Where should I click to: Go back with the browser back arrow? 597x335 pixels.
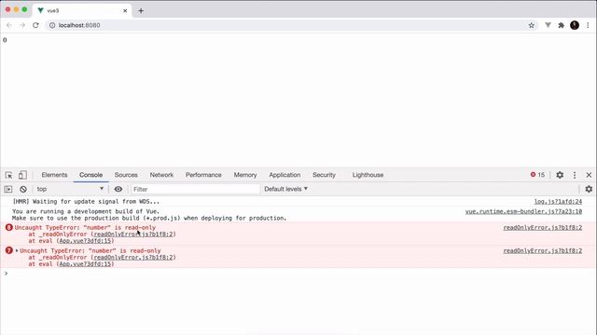(x=9, y=25)
